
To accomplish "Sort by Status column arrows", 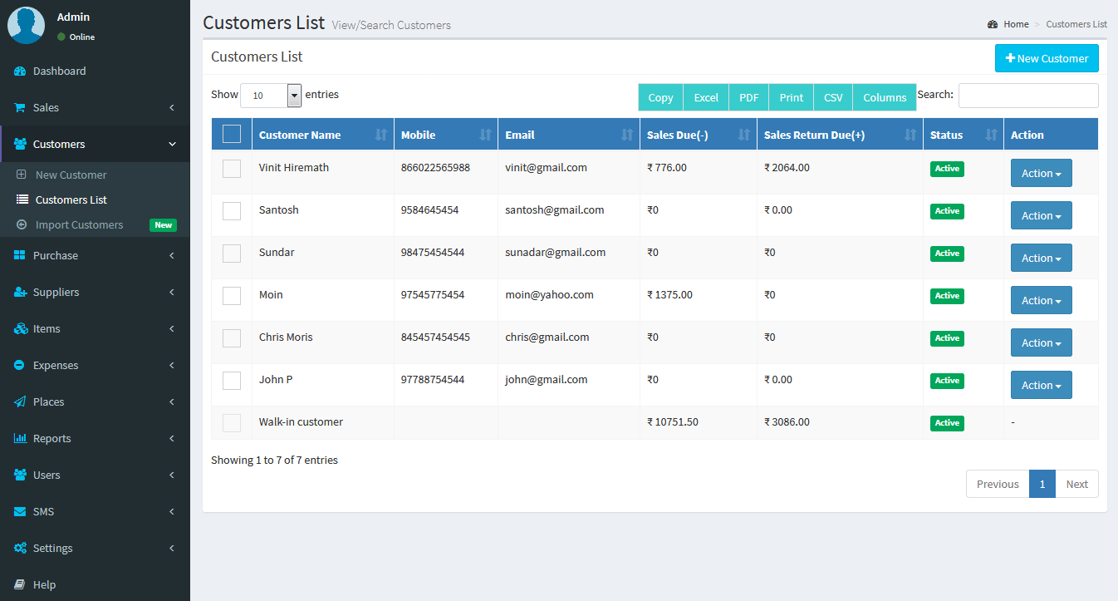I will click(991, 135).
